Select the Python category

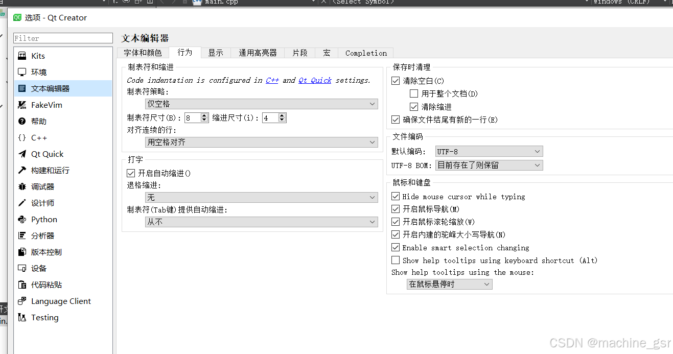click(63, 220)
